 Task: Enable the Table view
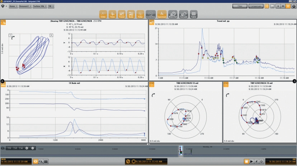click(194, 14)
